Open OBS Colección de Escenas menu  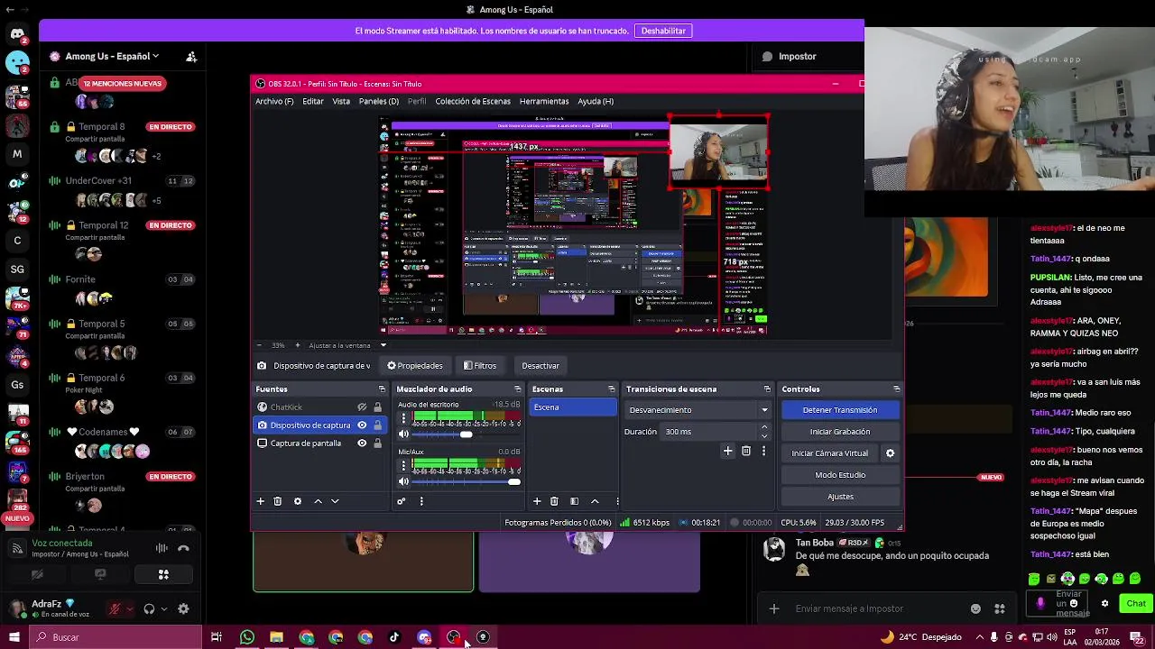coord(473,101)
